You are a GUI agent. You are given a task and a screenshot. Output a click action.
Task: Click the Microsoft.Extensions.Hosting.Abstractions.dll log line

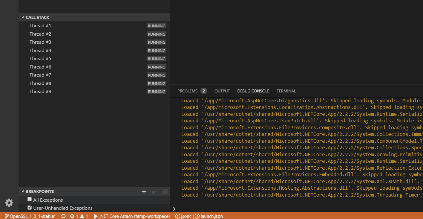(302, 188)
